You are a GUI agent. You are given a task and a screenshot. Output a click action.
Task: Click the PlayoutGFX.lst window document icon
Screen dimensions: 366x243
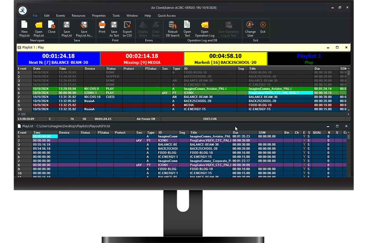click(20, 126)
